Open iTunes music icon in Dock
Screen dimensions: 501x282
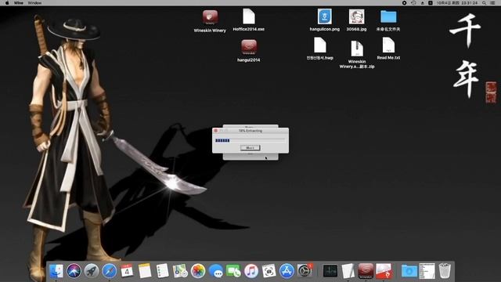click(251, 271)
